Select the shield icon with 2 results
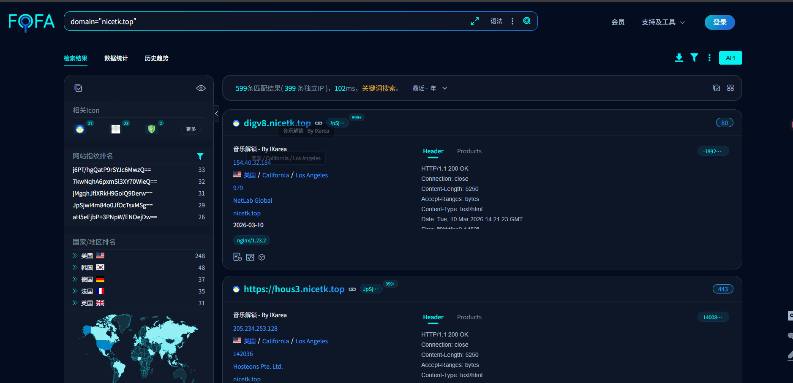Viewport: 793px width, 383px height. click(152, 129)
